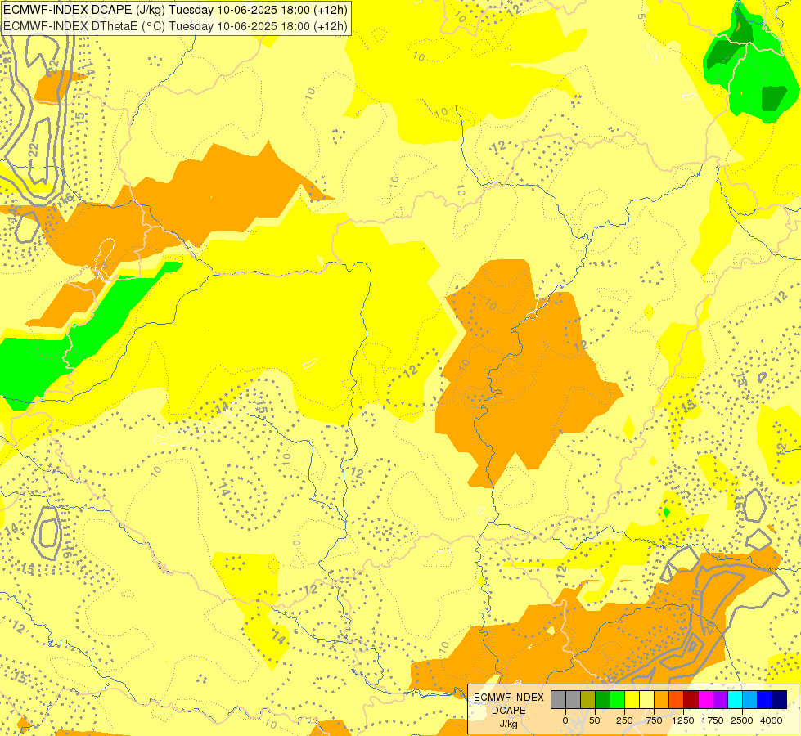Screen dimensions: 801x736
Task: Click the dark green legend swatch
Action: point(603,699)
